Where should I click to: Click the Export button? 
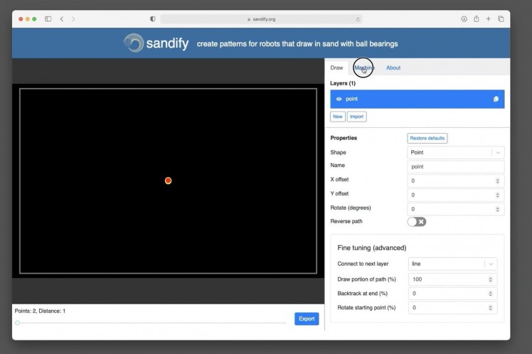pyautogui.click(x=307, y=318)
